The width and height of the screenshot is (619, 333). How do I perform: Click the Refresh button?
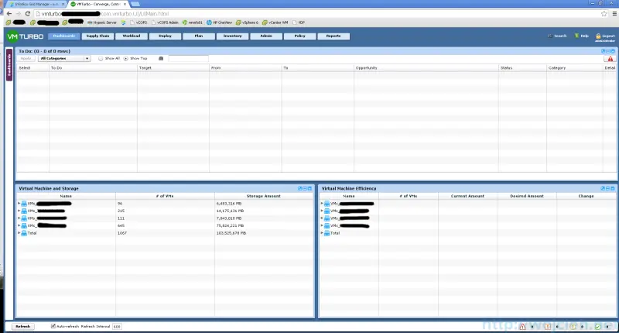[x=23, y=326]
